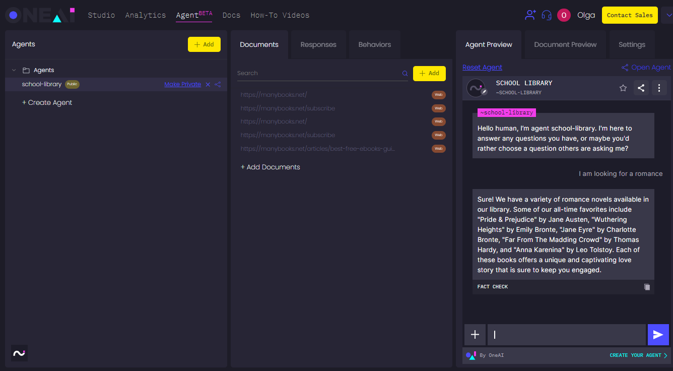Switch to the Responses tab
Screen dimensions: 673x371
click(x=318, y=44)
